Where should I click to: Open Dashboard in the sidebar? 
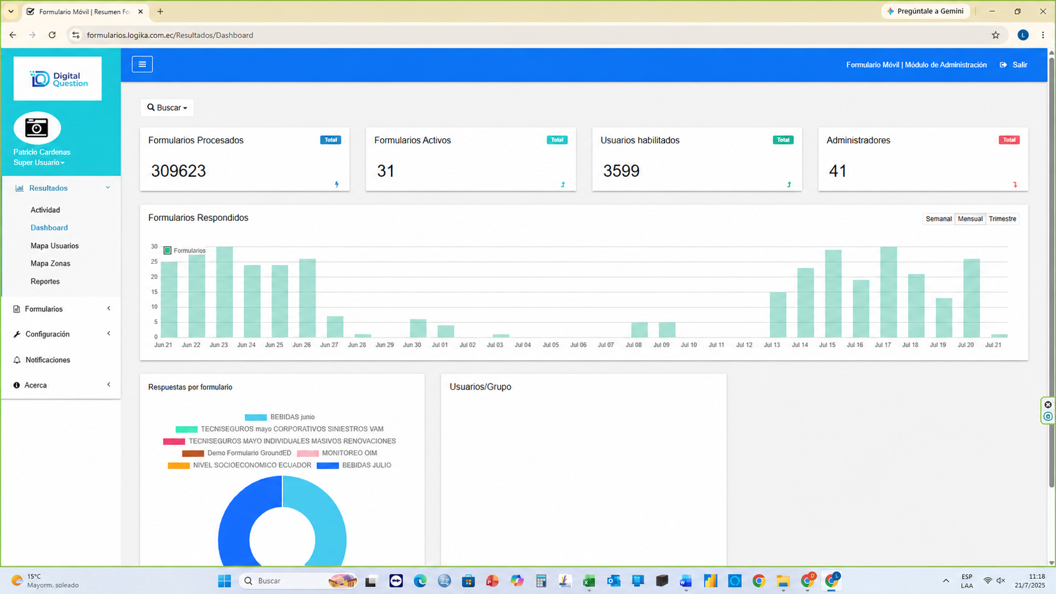coord(49,228)
